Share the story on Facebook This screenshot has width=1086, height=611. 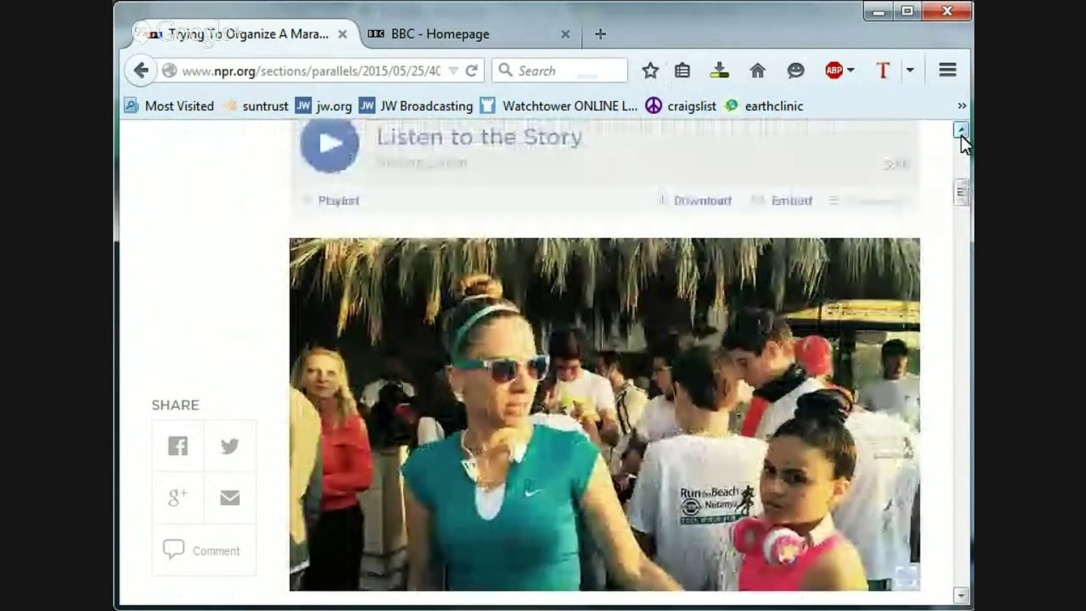click(178, 446)
